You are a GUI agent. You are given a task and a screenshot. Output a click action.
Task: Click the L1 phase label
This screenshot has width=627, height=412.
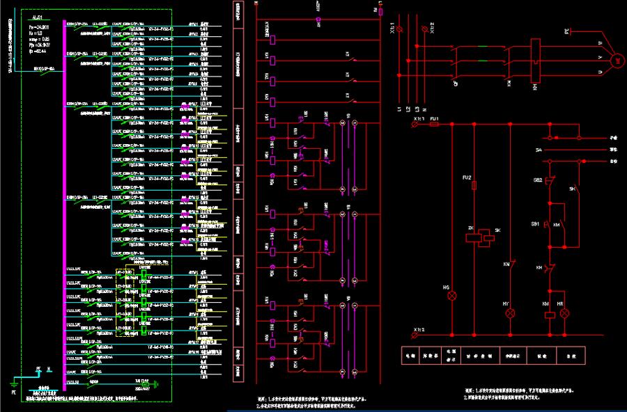pyautogui.click(x=399, y=109)
